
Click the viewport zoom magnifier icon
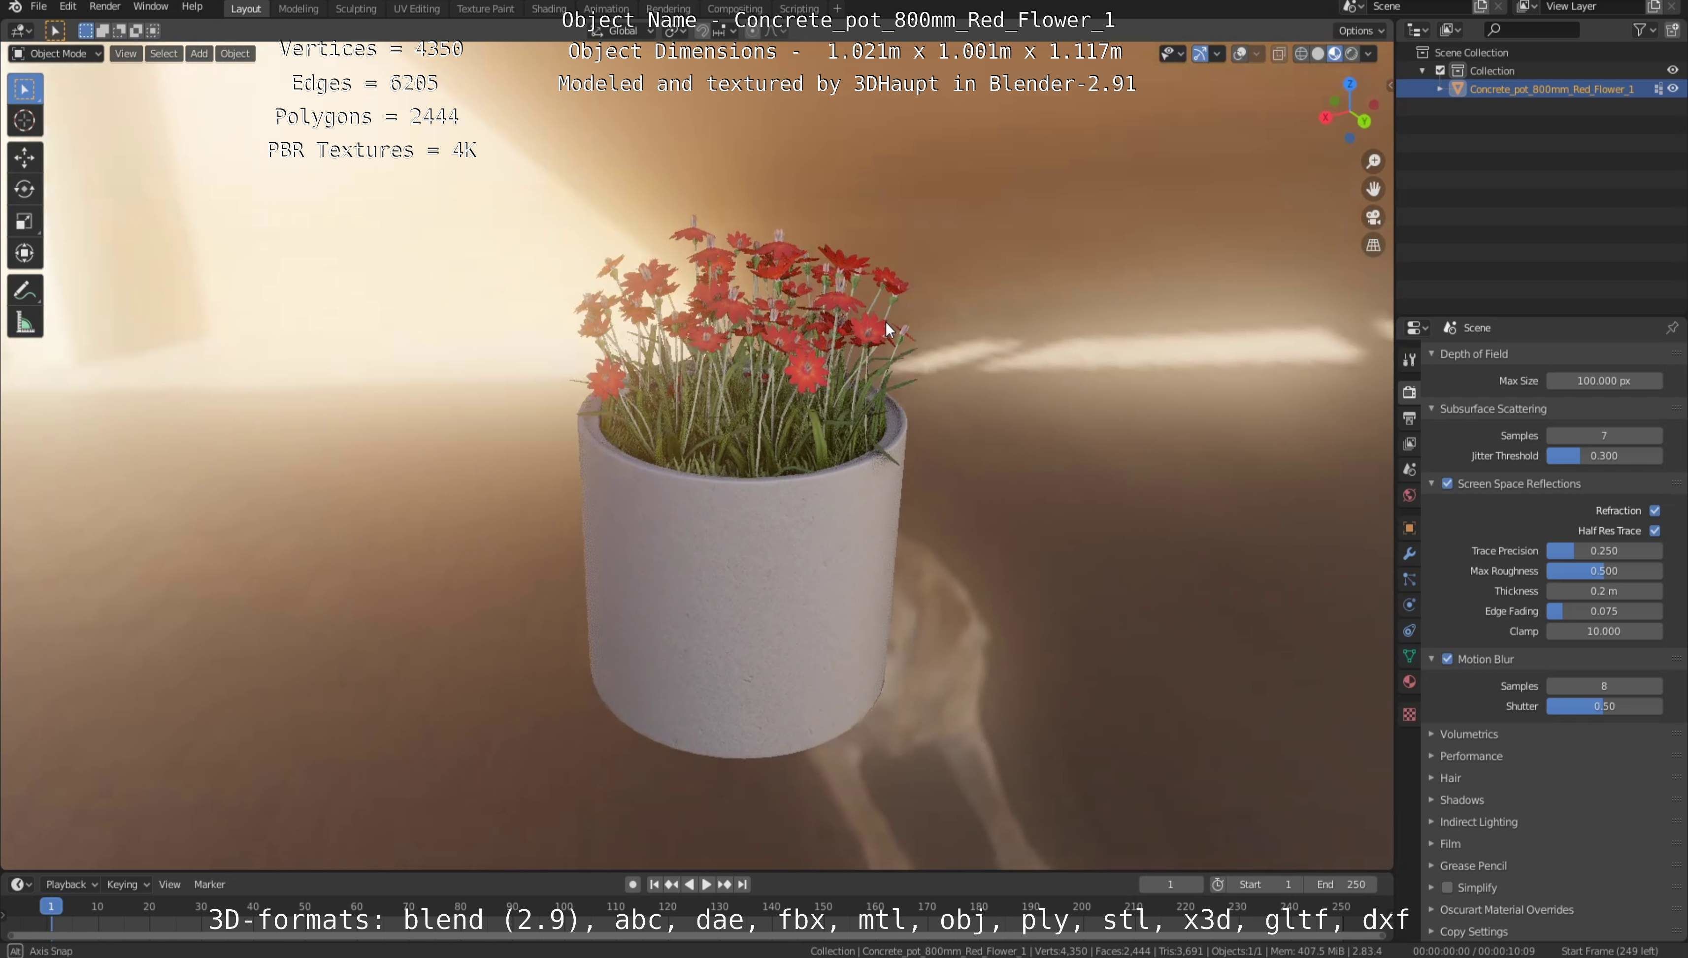1373,161
